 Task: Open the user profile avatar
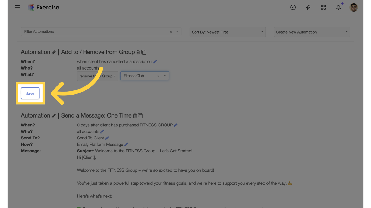point(354,7)
